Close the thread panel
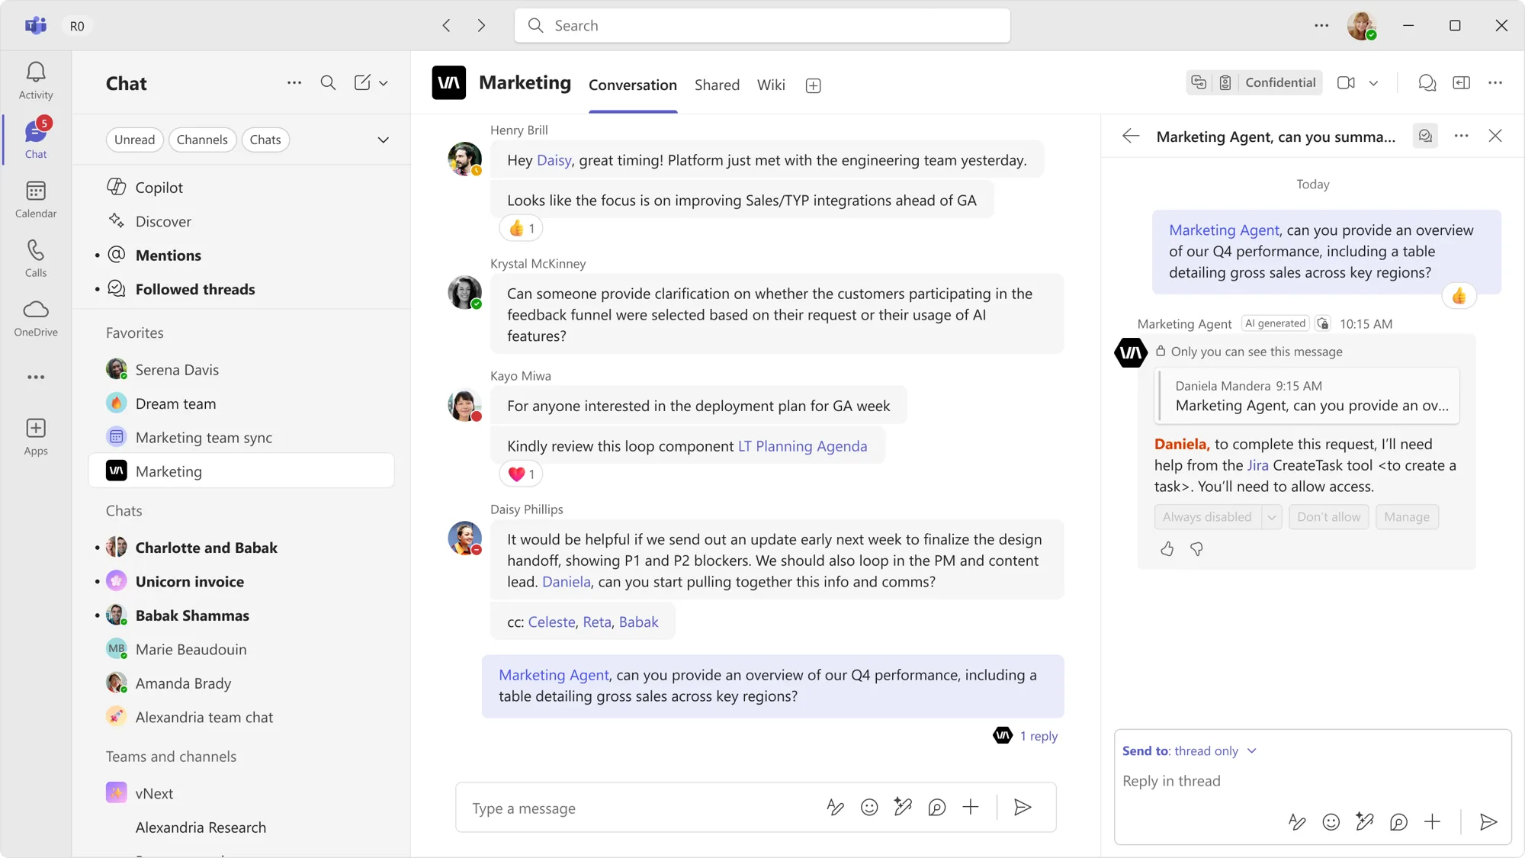Image resolution: width=1525 pixels, height=858 pixels. pyautogui.click(x=1495, y=136)
